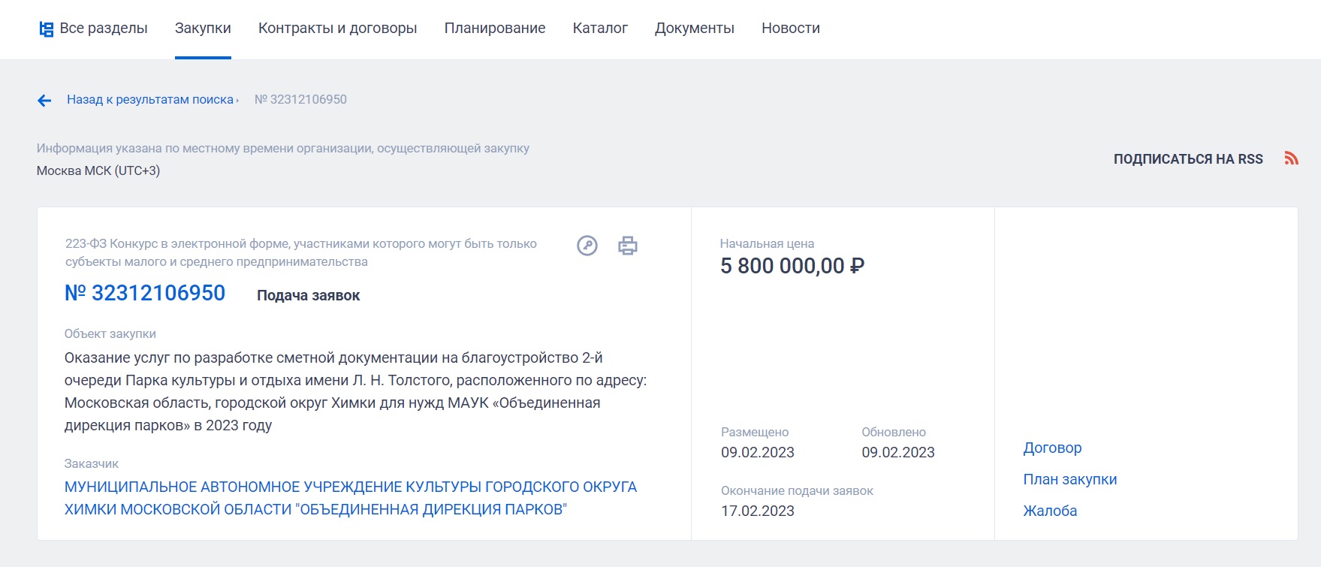Open Контракты и договоры menu

click(x=338, y=29)
